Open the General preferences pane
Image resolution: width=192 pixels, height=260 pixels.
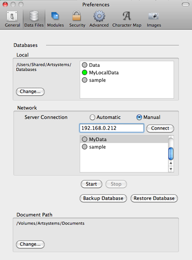(12, 19)
